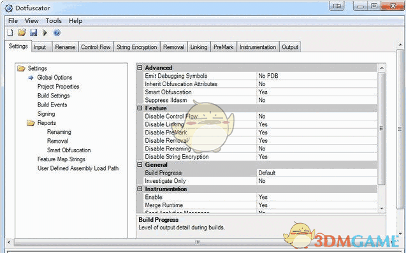This screenshot has height=253, width=406.
Task: Click the blue arrow beside Global Options
Action: 31,78
